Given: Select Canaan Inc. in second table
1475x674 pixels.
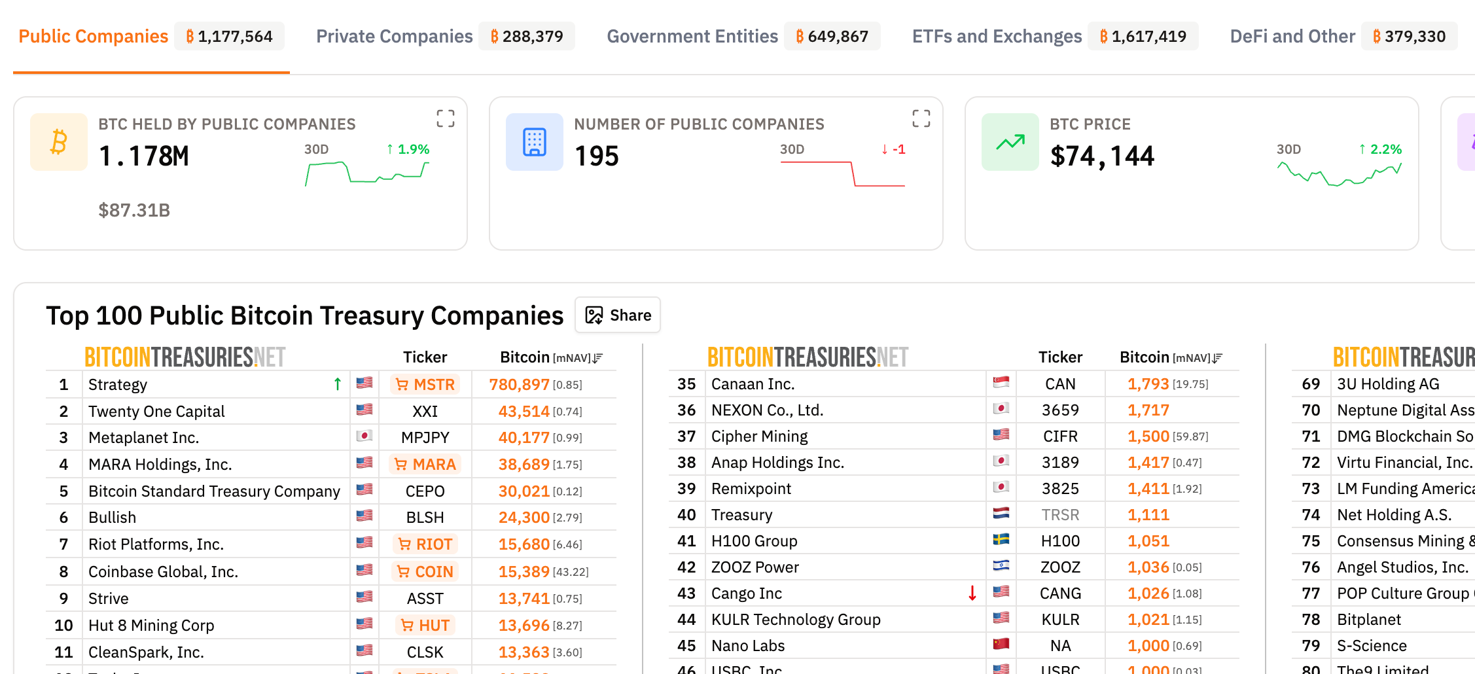Looking at the screenshot, I should pyautogui.click(x=753, y=384).
